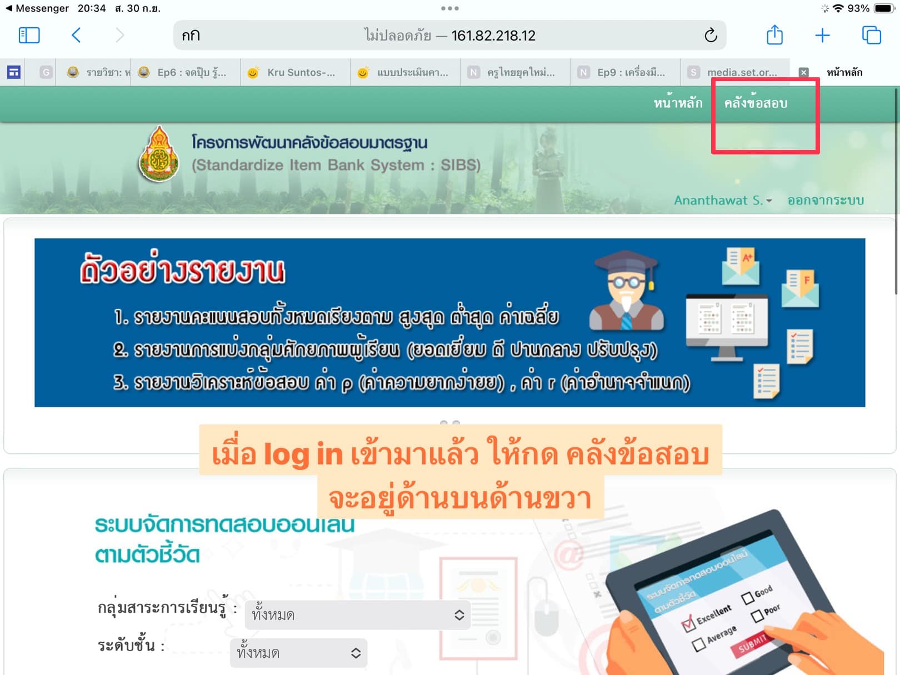Close the หน้าหลัก tab
Image resolution: width=900 pixels, height=675 pixels.
[804, 72]
